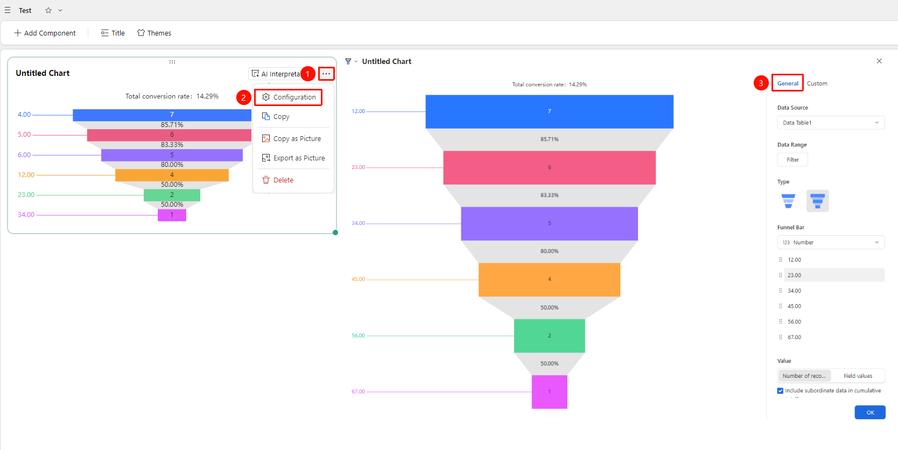This screenshot has height=450, width=898.
Task: Choose Export as Picture
Action: [293, 158]
